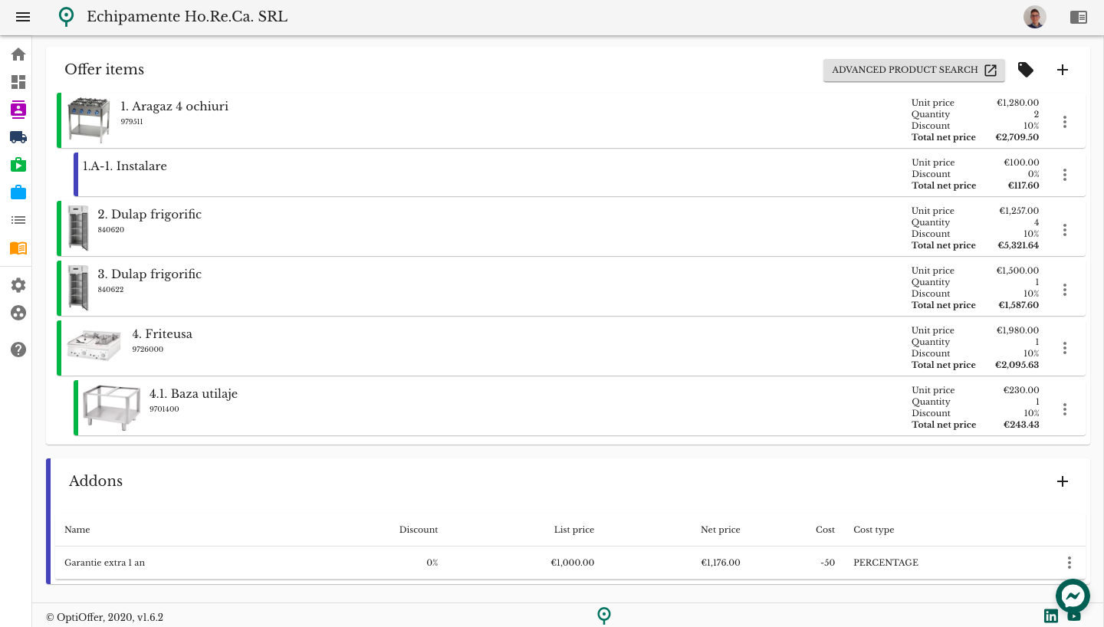The image size is (1104, 627).
Task: Add a new offer item with plus
Action: point(1063,70)
